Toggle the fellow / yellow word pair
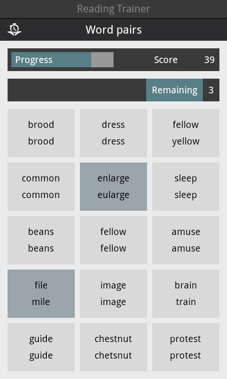Viewport: 227px width, 379px height. click(186, 133)
